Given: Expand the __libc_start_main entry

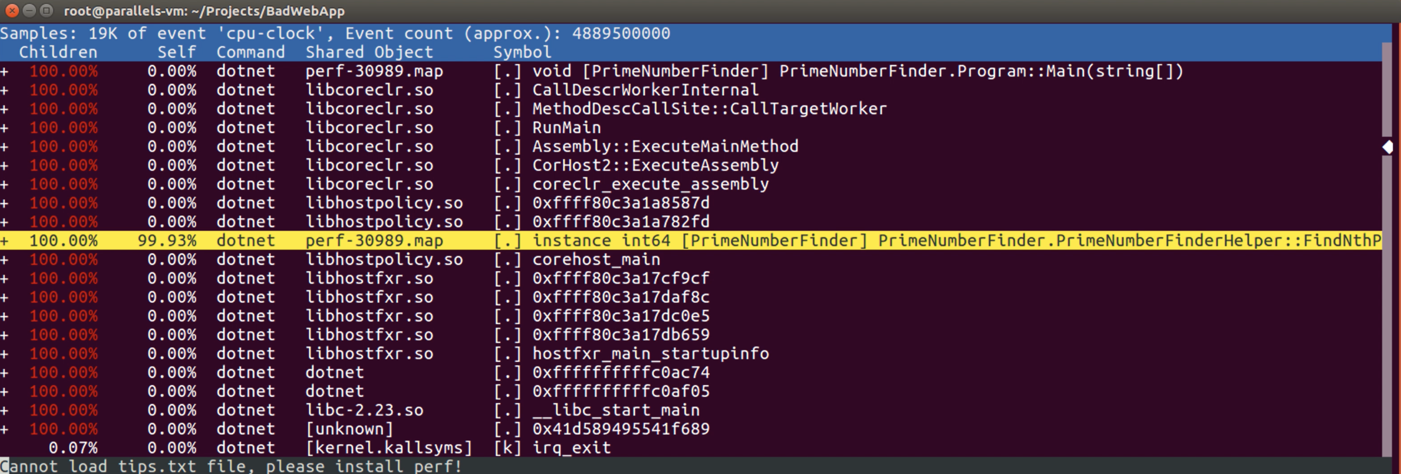Looking at the screenshot, I should pyautogui.click(x=5, y=411).
